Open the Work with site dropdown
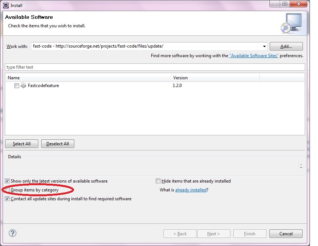Screen dimensions: 318x246 point(264,46)
